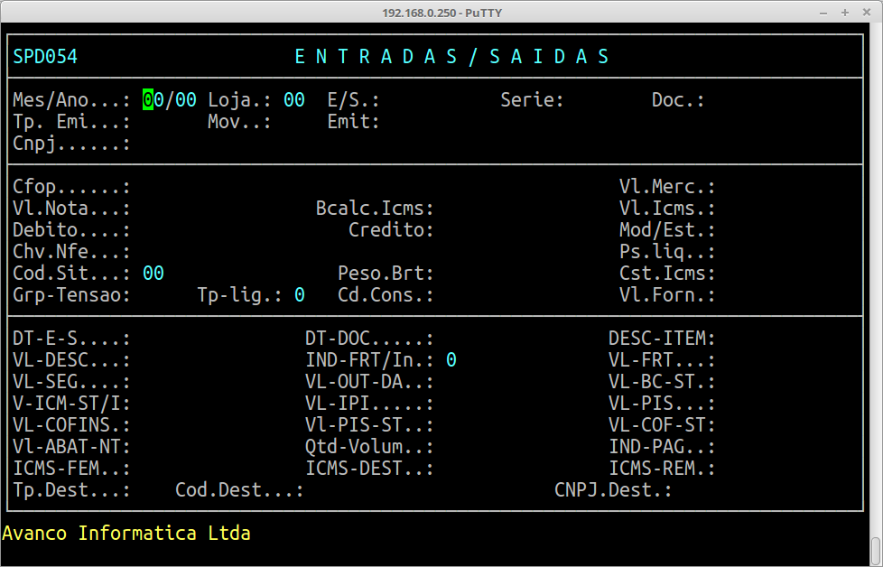Click the SPD054 screen code
The width and height of the screenshot is (883, 567).
tap(45, 57)
